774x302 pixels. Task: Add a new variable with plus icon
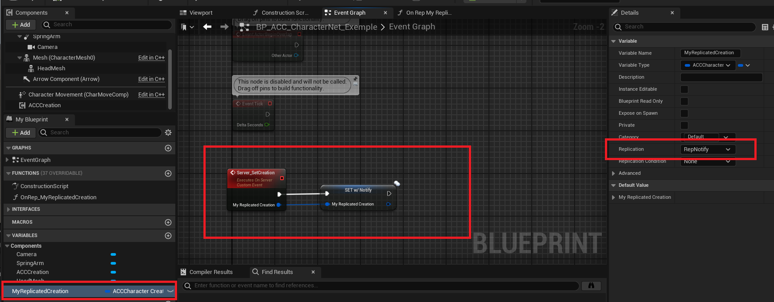[168, 236]
